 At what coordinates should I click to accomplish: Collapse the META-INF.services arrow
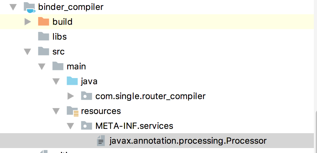[71, 126]
